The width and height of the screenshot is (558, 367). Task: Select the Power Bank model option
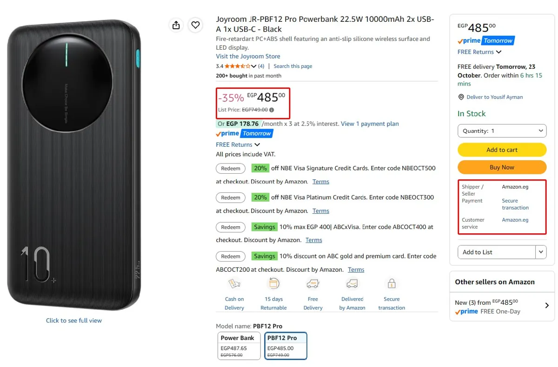coord(239,346)
